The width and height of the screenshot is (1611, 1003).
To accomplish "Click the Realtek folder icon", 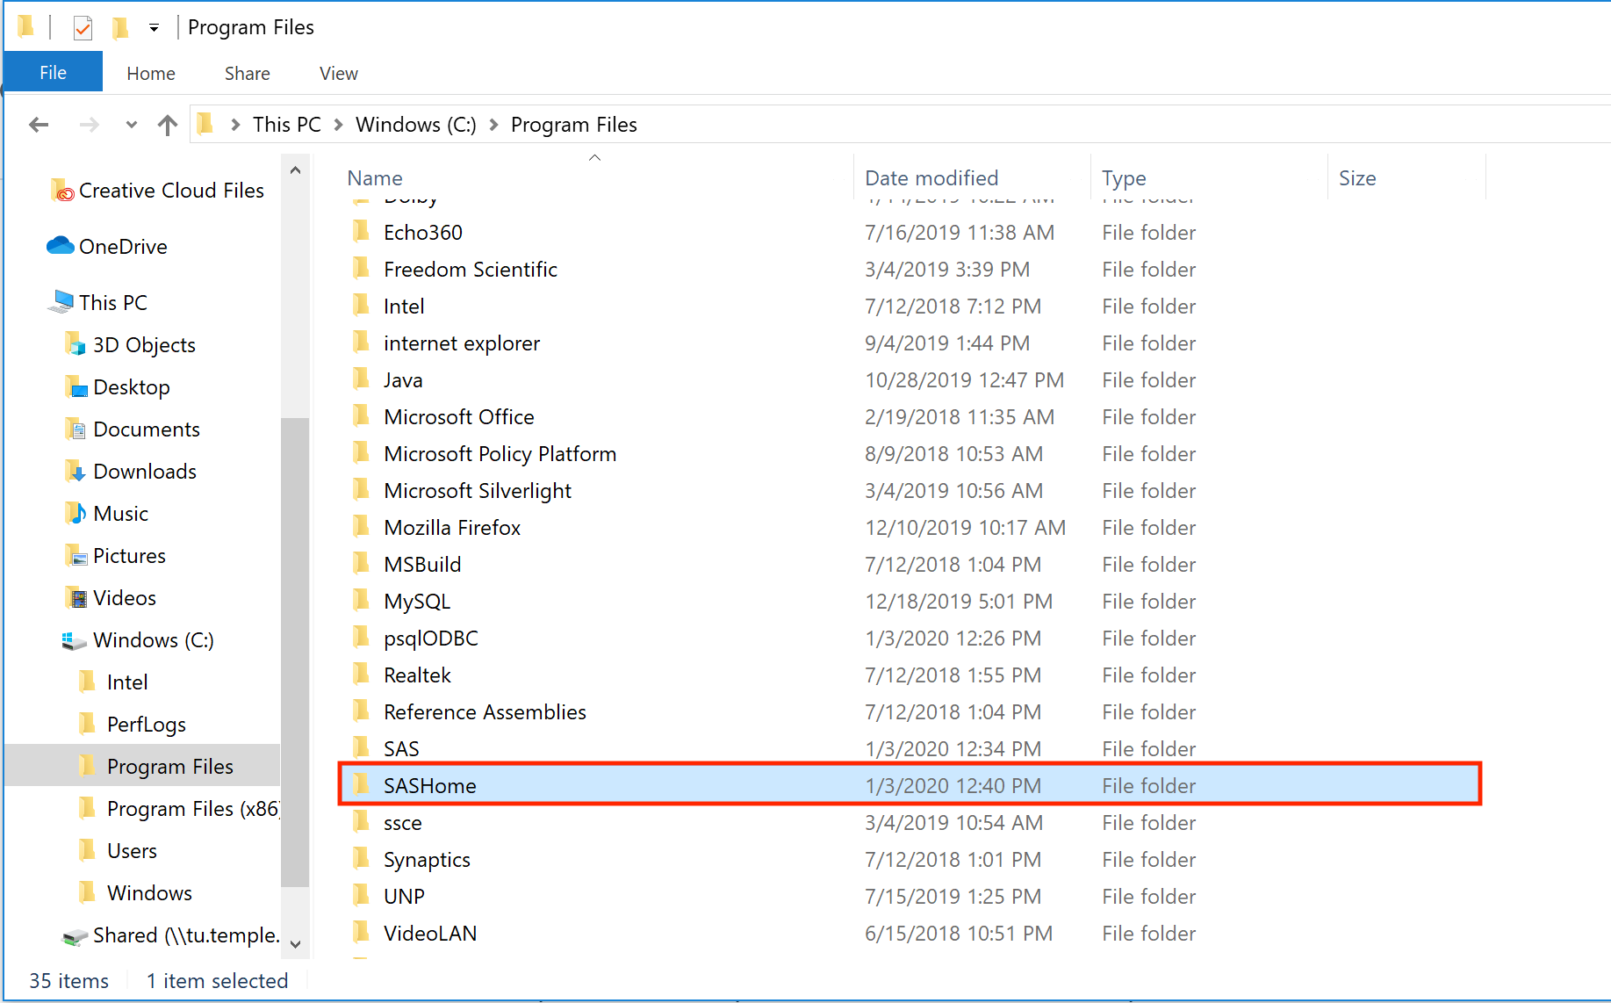I will (x=361, y=675).
